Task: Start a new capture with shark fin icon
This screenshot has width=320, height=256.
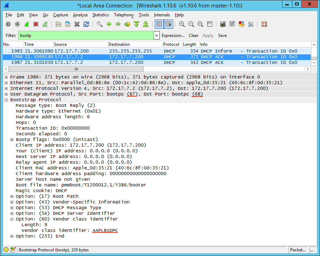Action: pyautogui.click(x=27, y=24)
